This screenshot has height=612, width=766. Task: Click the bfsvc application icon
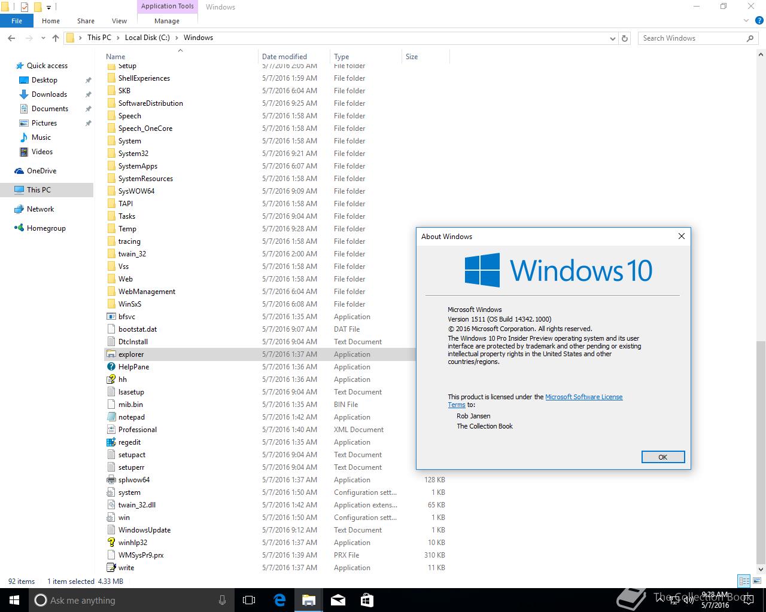pyautogui.click(x=111, y=317)
